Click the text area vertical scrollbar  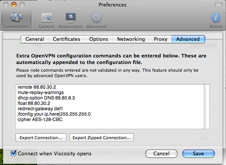pyautogui.click(x=206, y=106)
